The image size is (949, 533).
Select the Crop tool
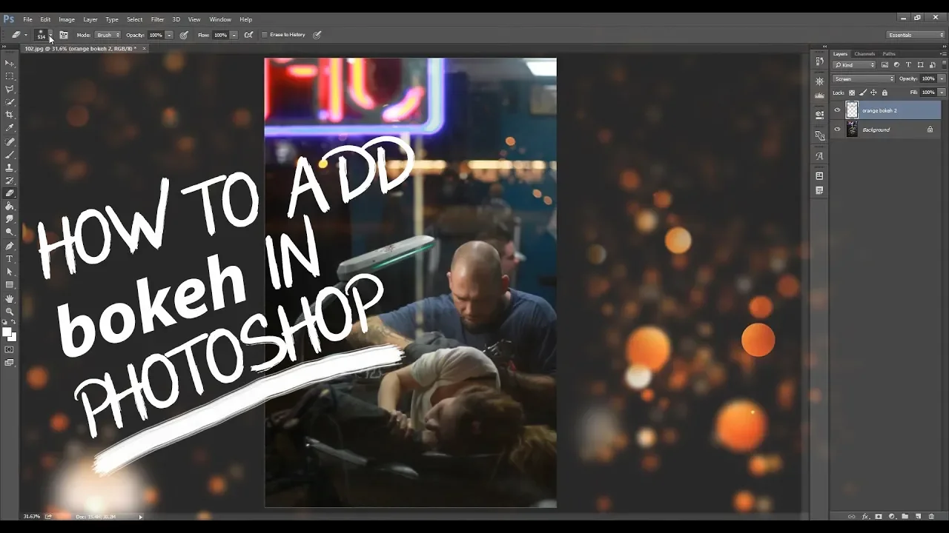pos(10,115)
